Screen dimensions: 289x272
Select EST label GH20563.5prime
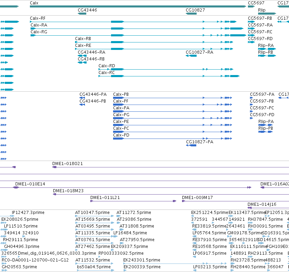coord(19,267)
